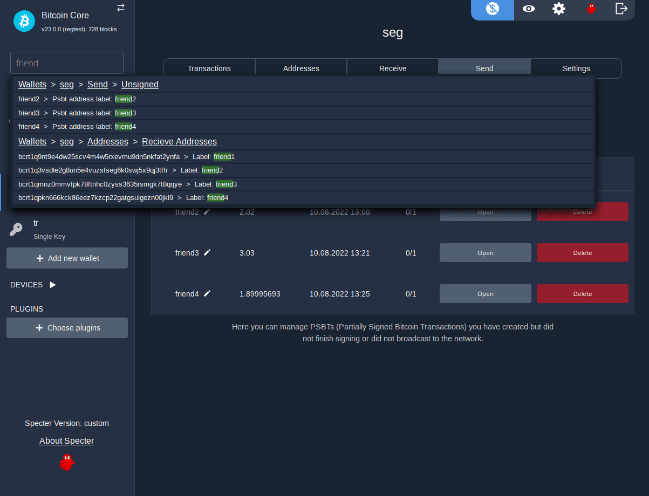This screenshot has width=649, height=496.
Task: Click the seg wallet title
Action: [x=393, y=32]
